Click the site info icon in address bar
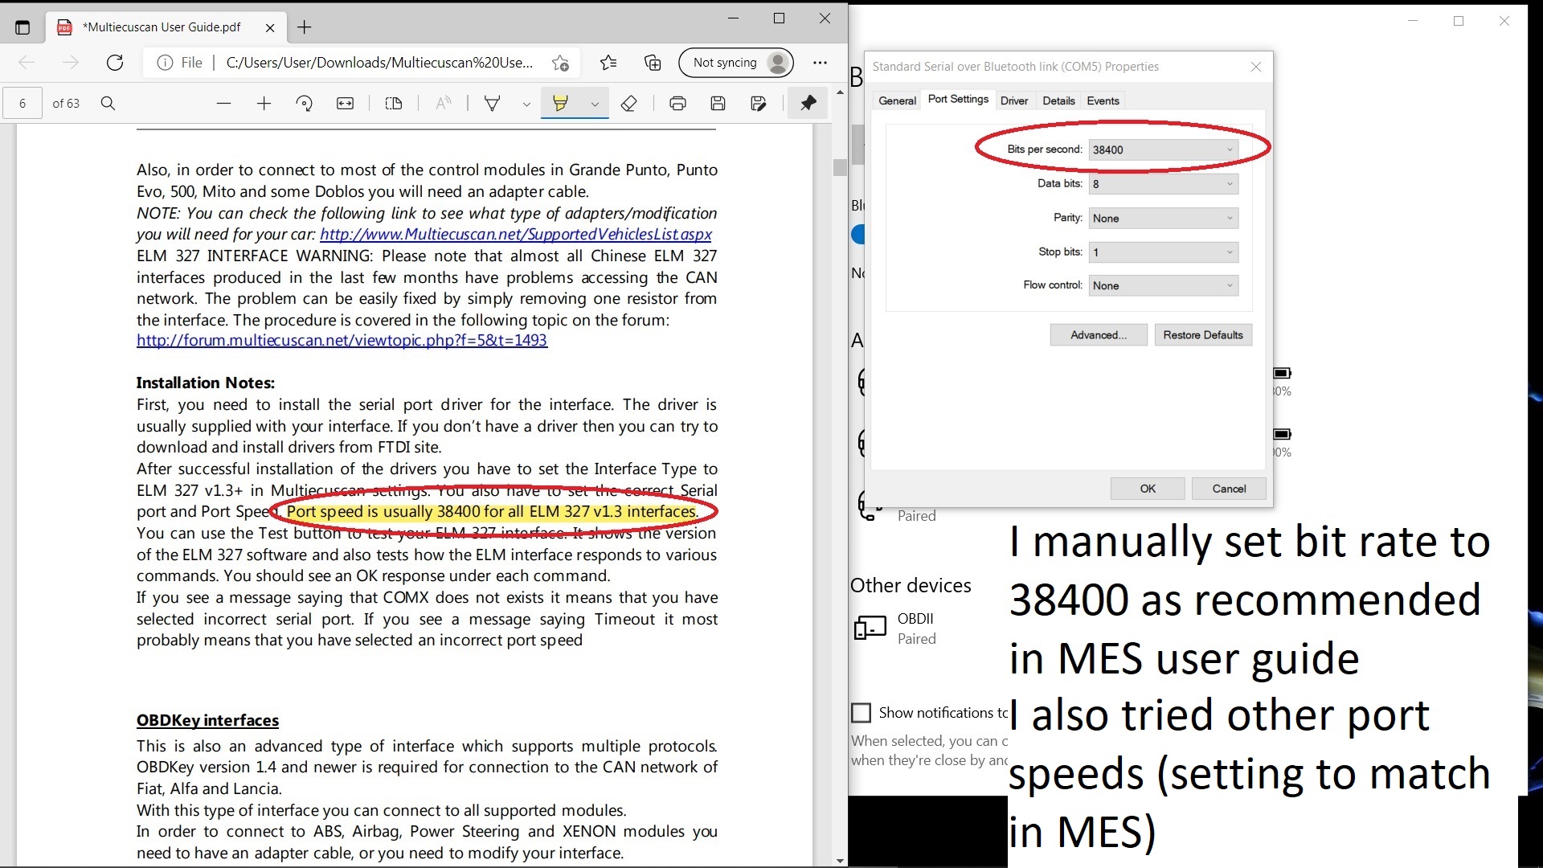Image resolution: width=1543 pixels, height=868 pixels. pos(165,63)
